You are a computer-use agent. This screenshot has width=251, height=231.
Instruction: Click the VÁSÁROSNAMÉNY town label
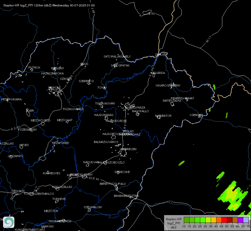tap(168, 85)
